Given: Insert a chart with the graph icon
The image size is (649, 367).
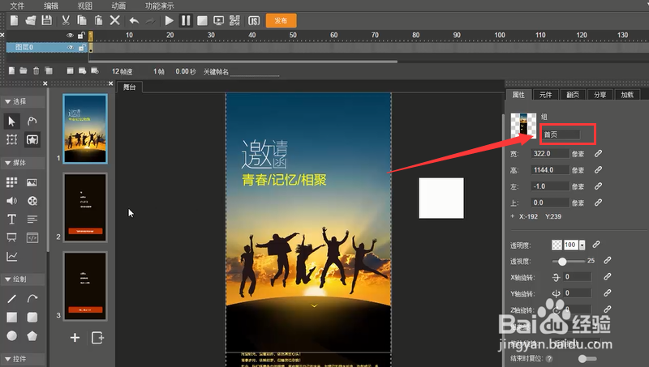Looking at the screenshot, I should (11, 257).
